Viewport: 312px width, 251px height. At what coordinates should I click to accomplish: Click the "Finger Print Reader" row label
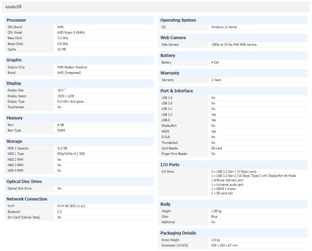pyautogui.click(x=175, y=154)
